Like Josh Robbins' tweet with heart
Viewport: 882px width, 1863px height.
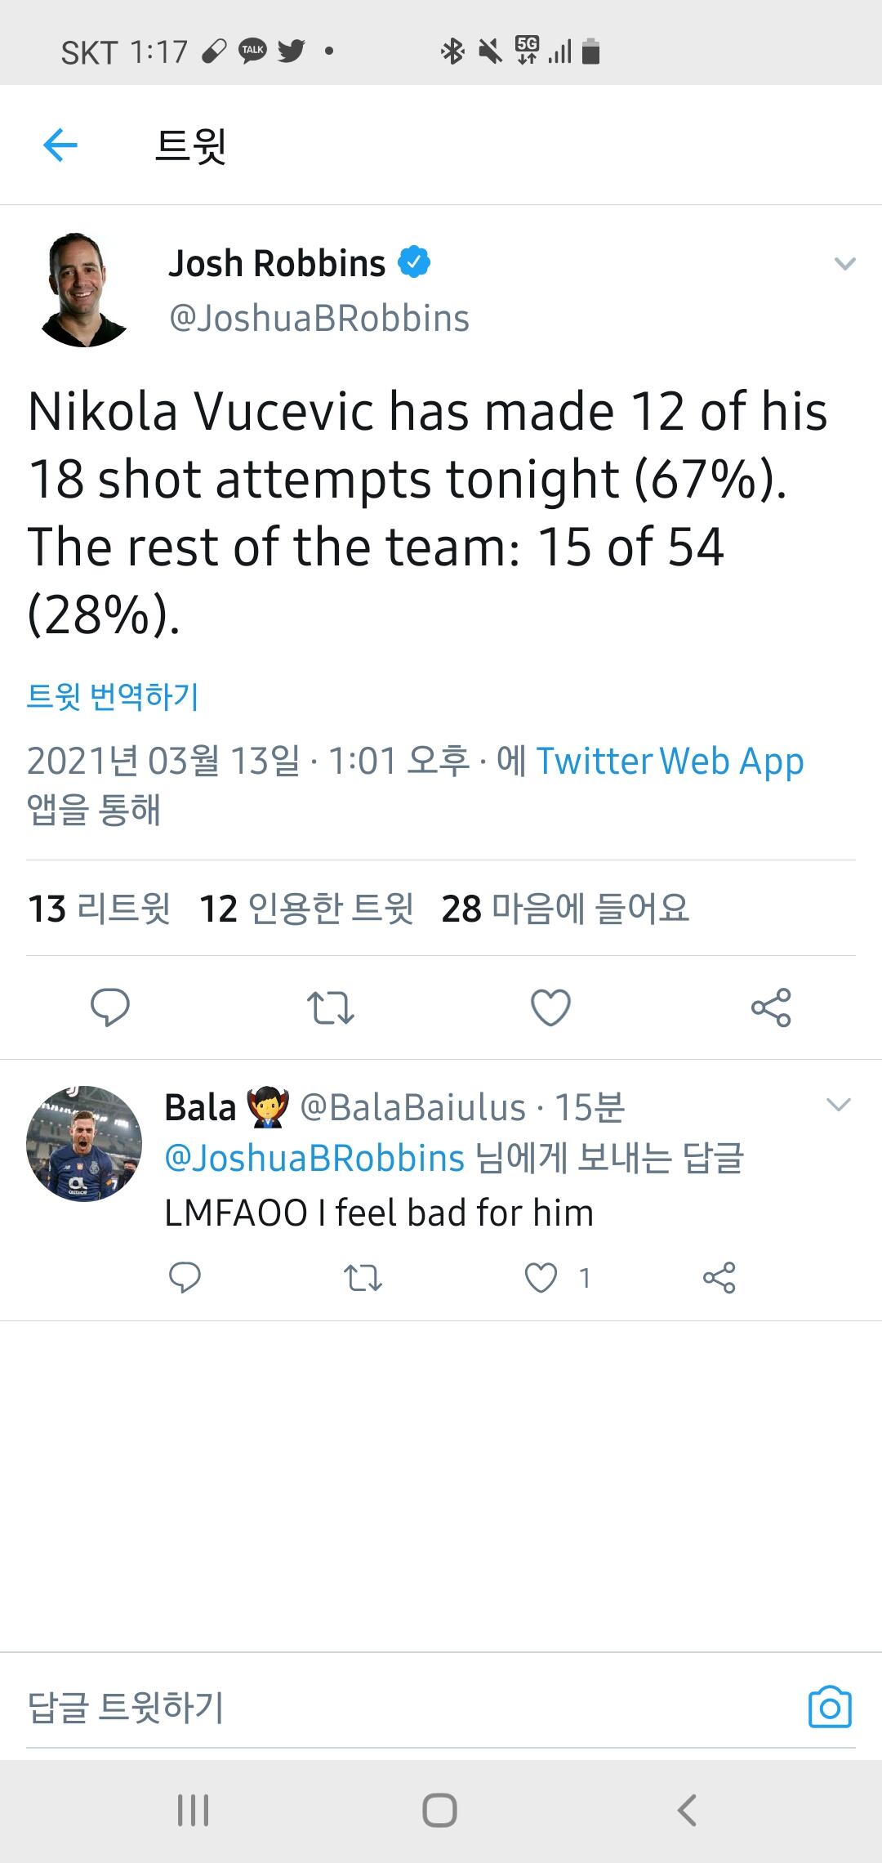tap(550, 1007)
